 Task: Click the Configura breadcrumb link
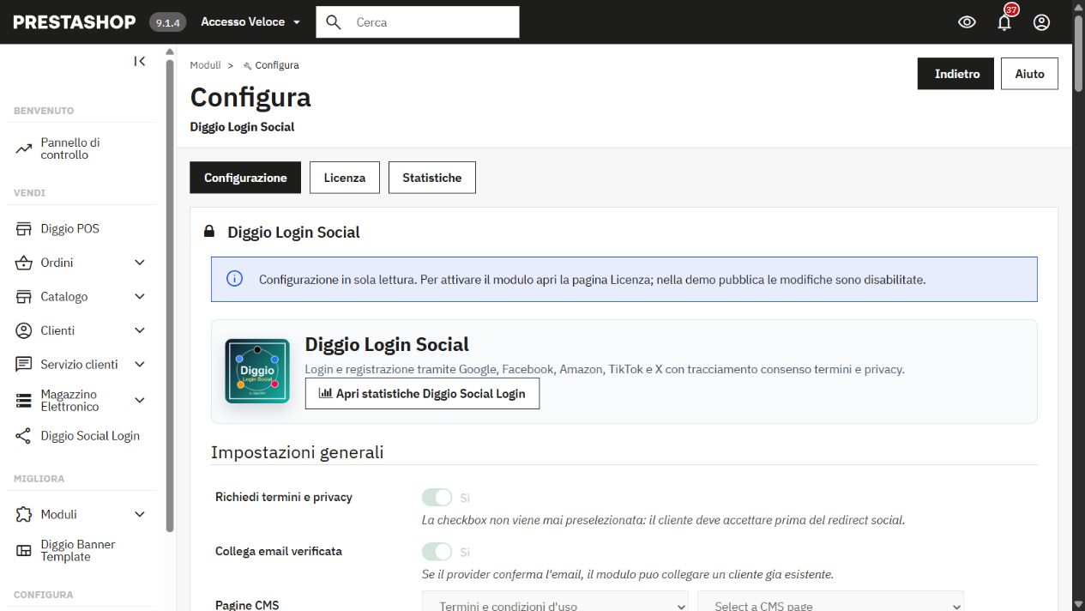tap(277, 65)
